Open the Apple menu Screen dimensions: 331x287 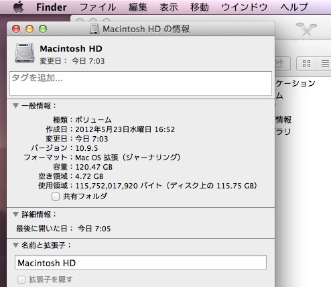point(19,7)
